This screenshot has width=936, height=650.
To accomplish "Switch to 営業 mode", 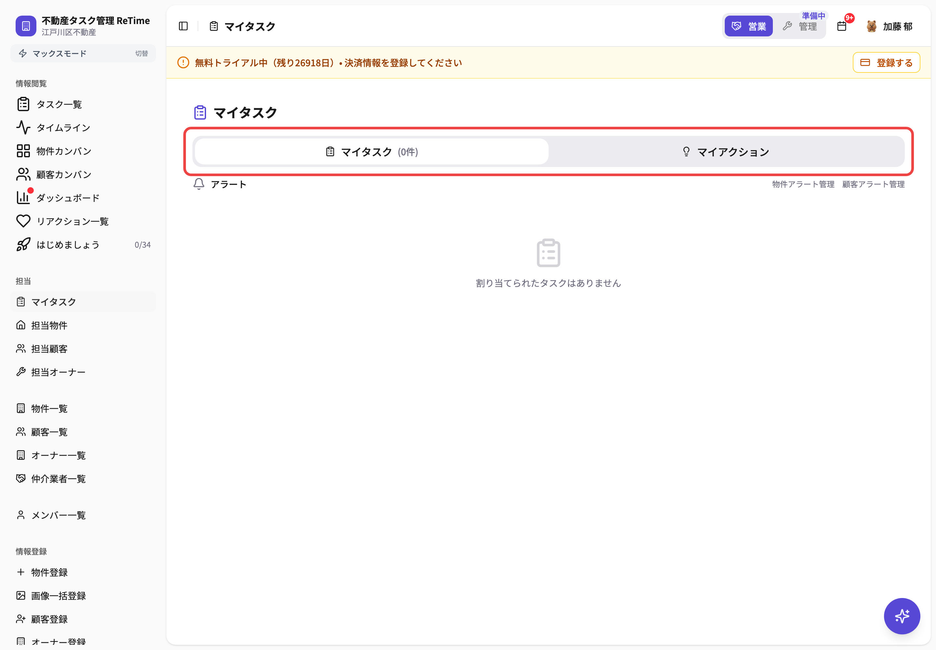I will pyautogui.click(x=748, y=26).
